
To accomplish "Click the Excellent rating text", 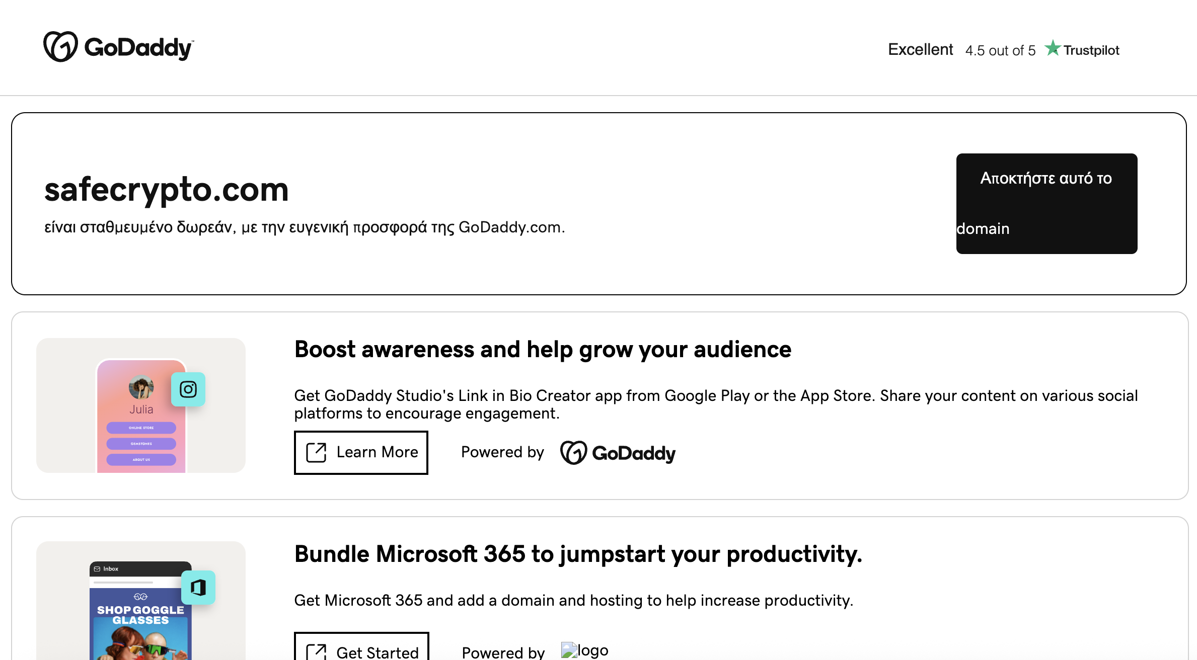I will [x=920, y=49].
